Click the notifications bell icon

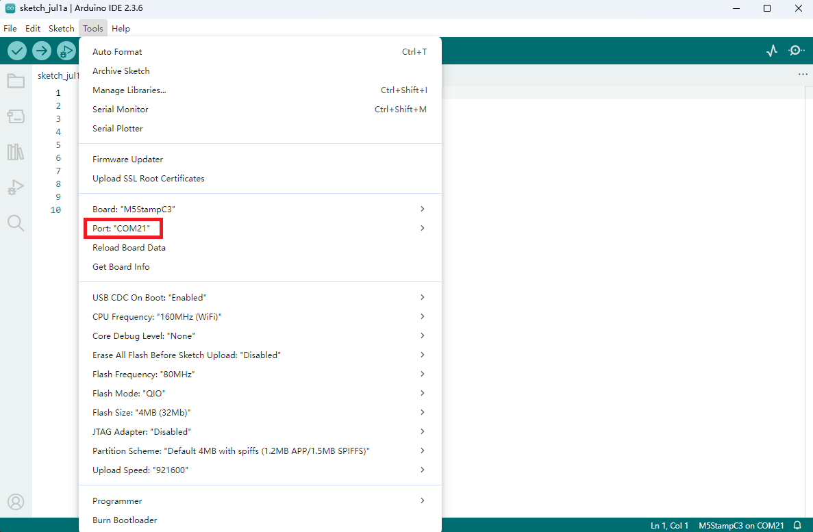[x=797, y=525]
